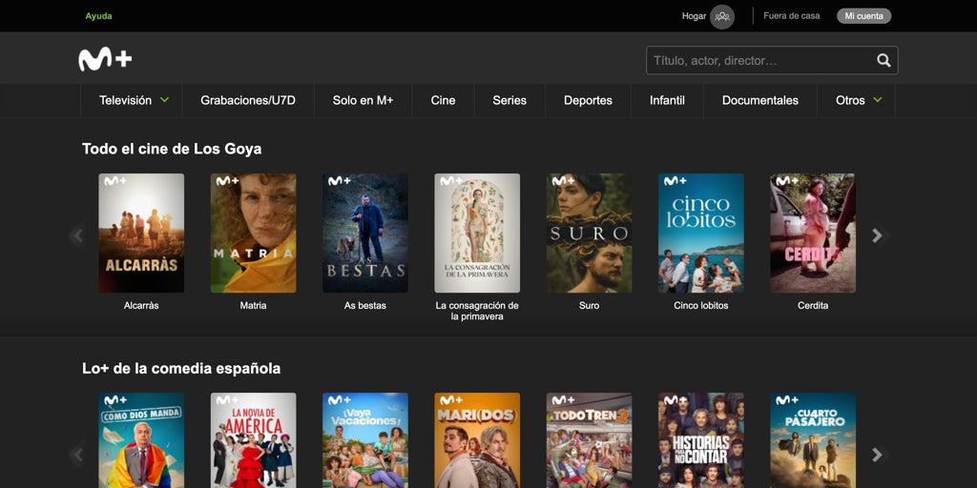
Task: Open the Matria movie poster
Action: click(x=253, y=233)
